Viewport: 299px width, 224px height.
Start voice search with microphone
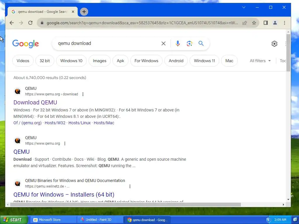(178, 43)
